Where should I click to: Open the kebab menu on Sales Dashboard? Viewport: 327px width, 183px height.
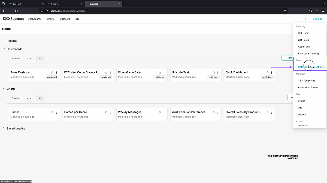pyautogui.click(x=56, y=72)
